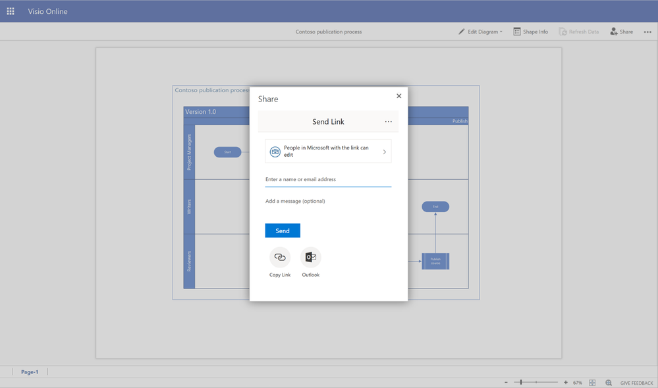Click the zoom in plus button
Screen dimensions: 658x388
coord(566,383)
